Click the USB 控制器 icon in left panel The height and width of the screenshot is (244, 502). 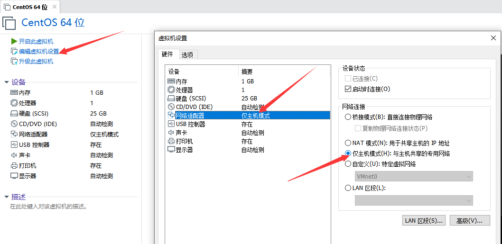(14, 145)
